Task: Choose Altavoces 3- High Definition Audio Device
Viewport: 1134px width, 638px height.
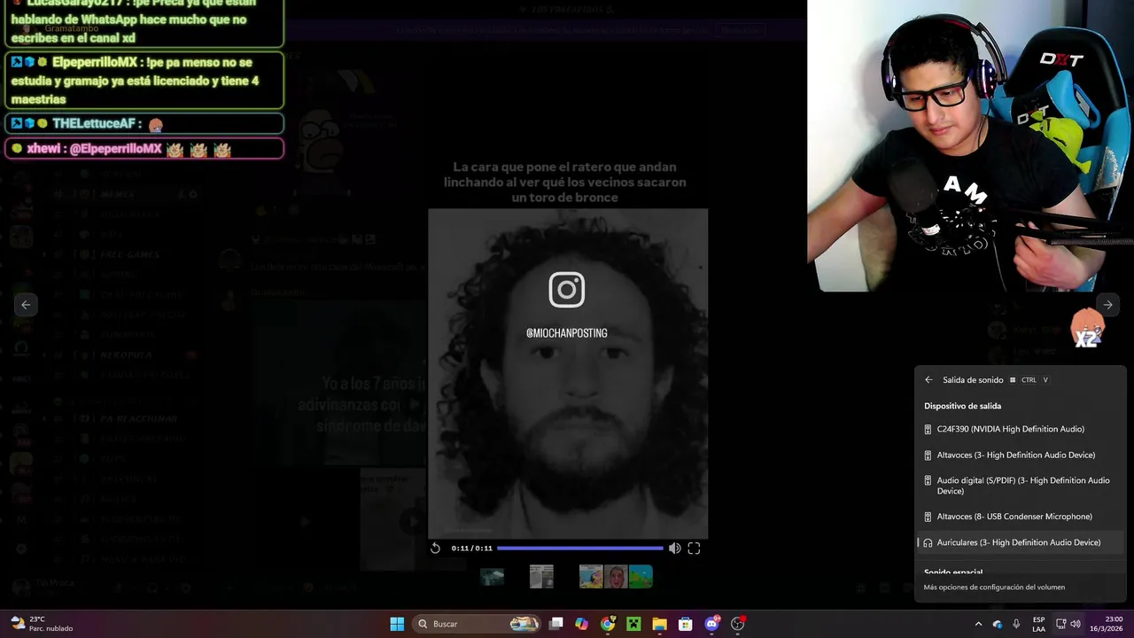Action: click(1021, 455)
